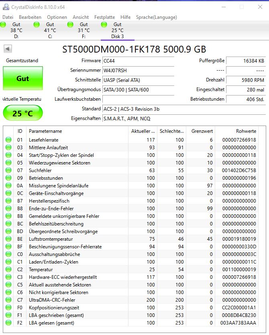Screen dimensions: 269x335
Task: Click the Aktueller ... column header
Action: (143, 131)
